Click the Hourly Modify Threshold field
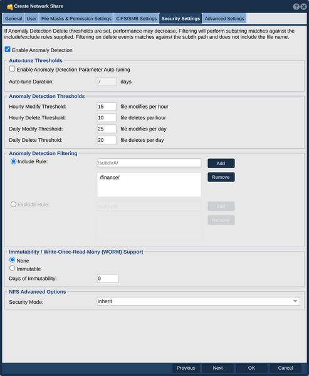The height and width of the screenshot is (376, 309). [107, 107]
